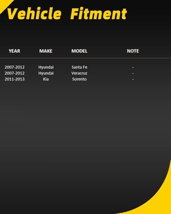Click the Kia make cell
The image size is (171, 214).
pos(46,79)
